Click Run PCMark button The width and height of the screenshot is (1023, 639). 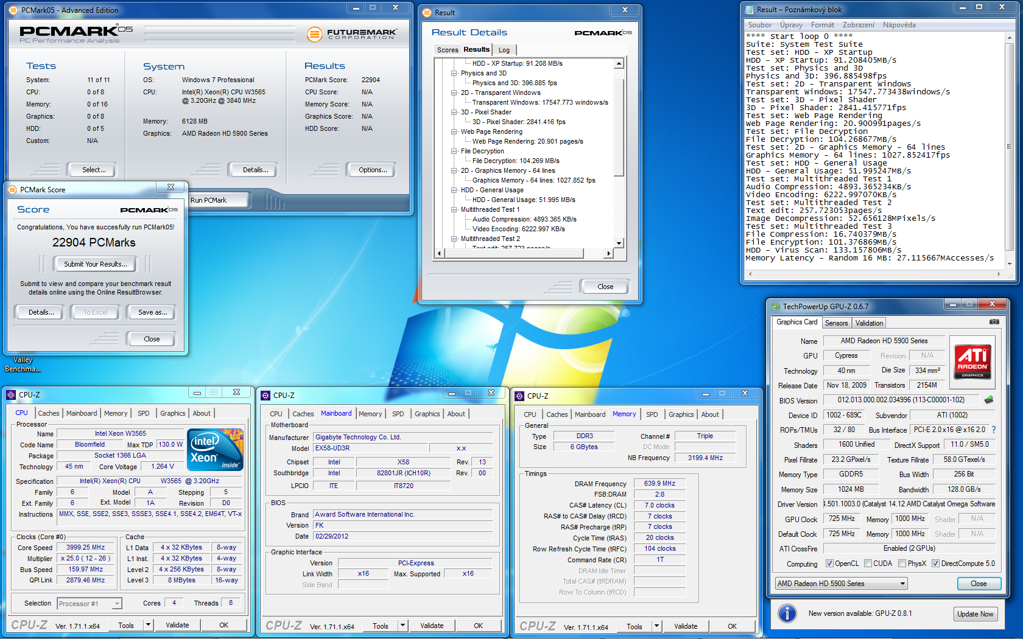tap(218, 200)
